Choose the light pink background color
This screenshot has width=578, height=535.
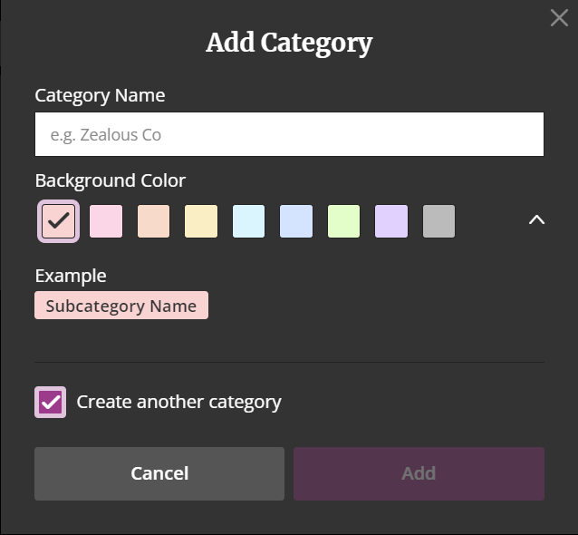pos(106,221)
